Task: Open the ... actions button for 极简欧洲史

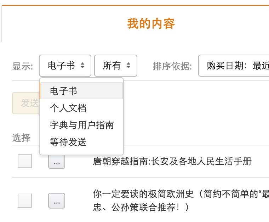Action: tap(57, 201)
